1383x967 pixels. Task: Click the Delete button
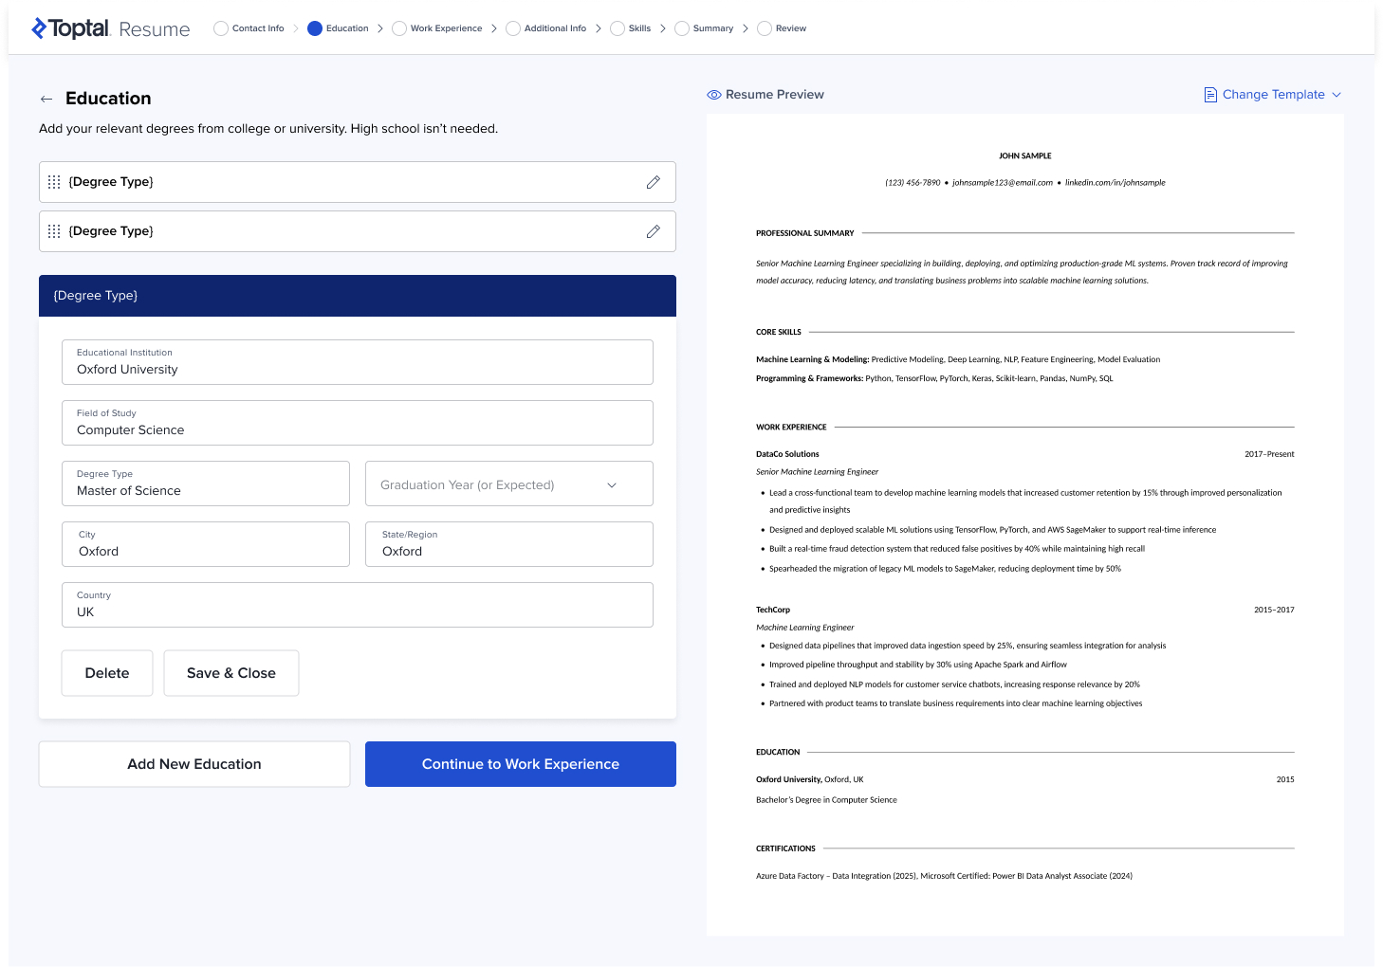107,673
